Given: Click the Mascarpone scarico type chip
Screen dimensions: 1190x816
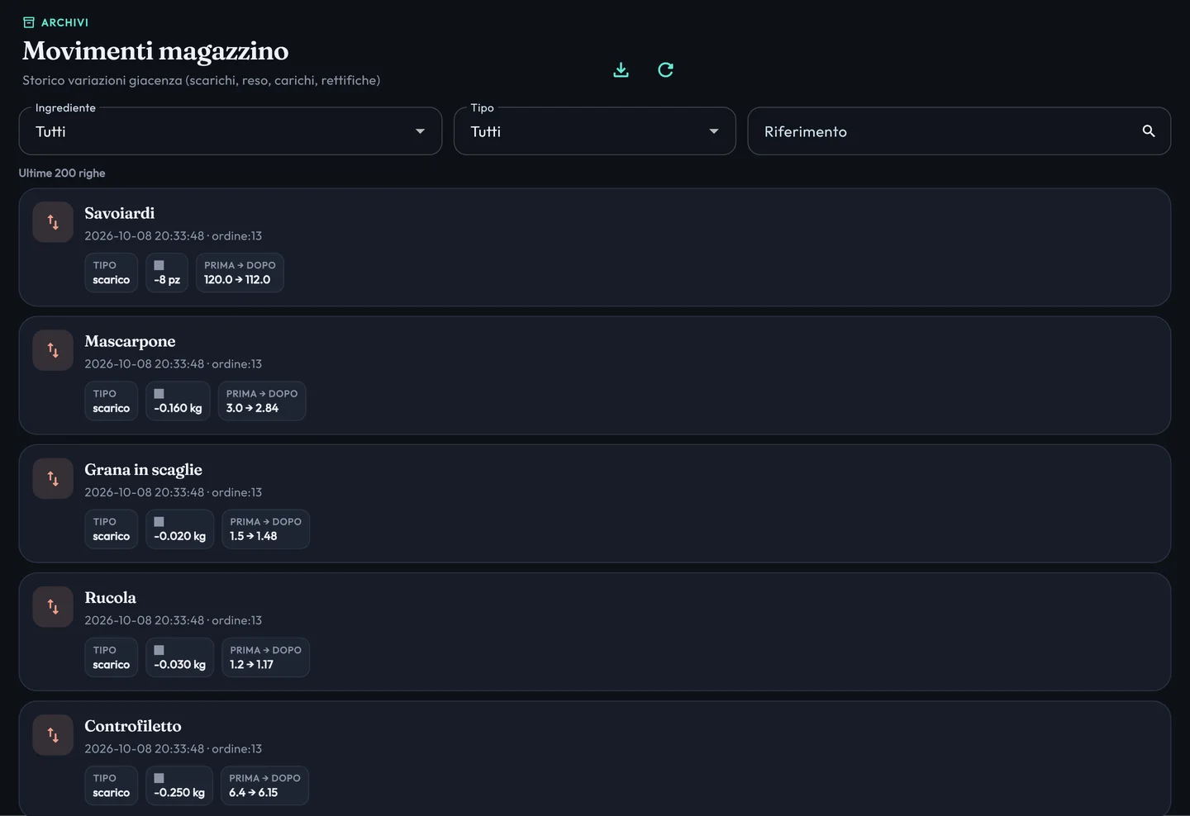Looking at the screenshot, I should [112, 401].
